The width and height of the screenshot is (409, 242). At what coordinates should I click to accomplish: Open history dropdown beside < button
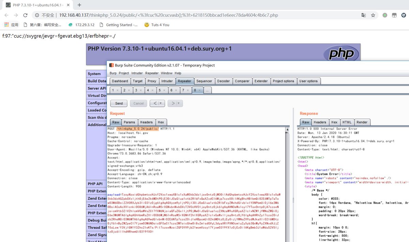pyautogui.click(x=161, y=103)
